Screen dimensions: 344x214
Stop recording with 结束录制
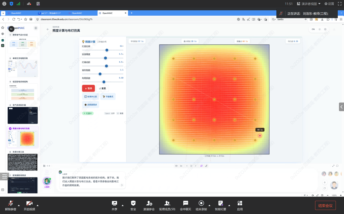(201, 206)
